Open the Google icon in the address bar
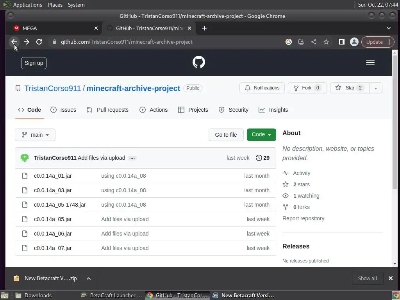Viewport: 400px width, 300px height. [x=289, y=42]
